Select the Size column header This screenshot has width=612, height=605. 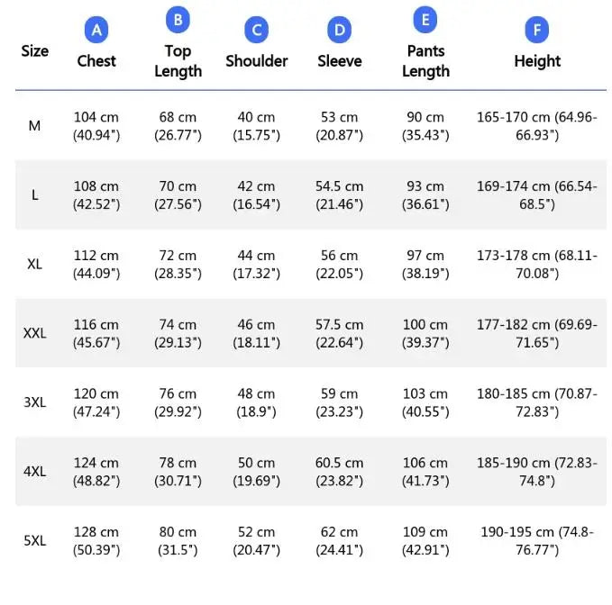[35, 51]
